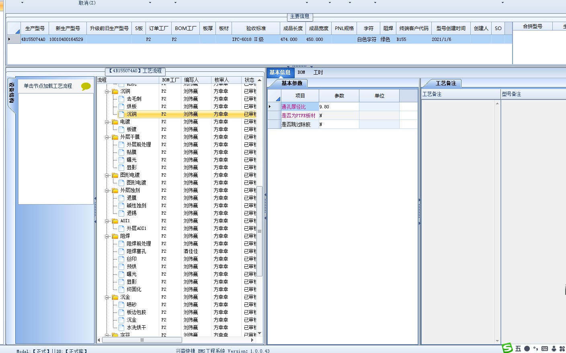This screenshot has width=566, height=353.
Task: Switch to the 基本信息 tab
Action: coord(280,73)
